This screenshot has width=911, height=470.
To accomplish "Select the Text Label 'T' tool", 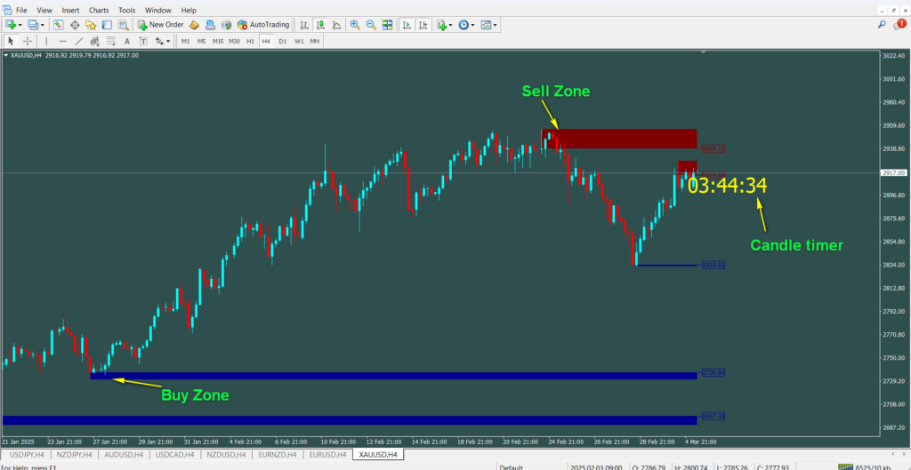I will (x=143, y=41).
